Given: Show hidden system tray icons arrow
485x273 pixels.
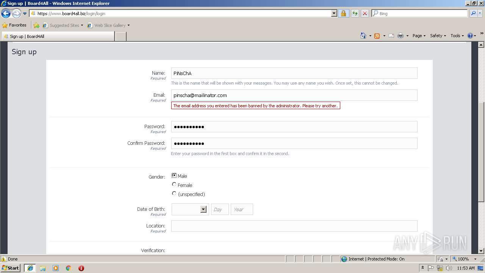Looking at the screenshot, I should click(422, 268).
